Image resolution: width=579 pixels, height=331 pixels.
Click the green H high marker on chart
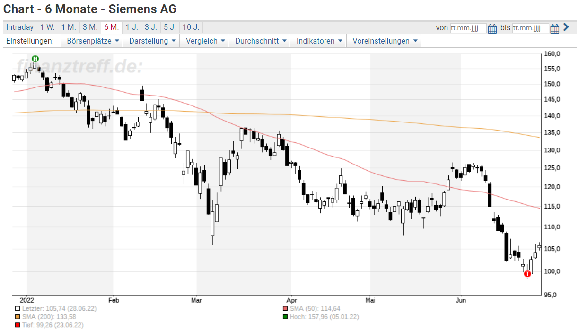(x=35, y=58)
